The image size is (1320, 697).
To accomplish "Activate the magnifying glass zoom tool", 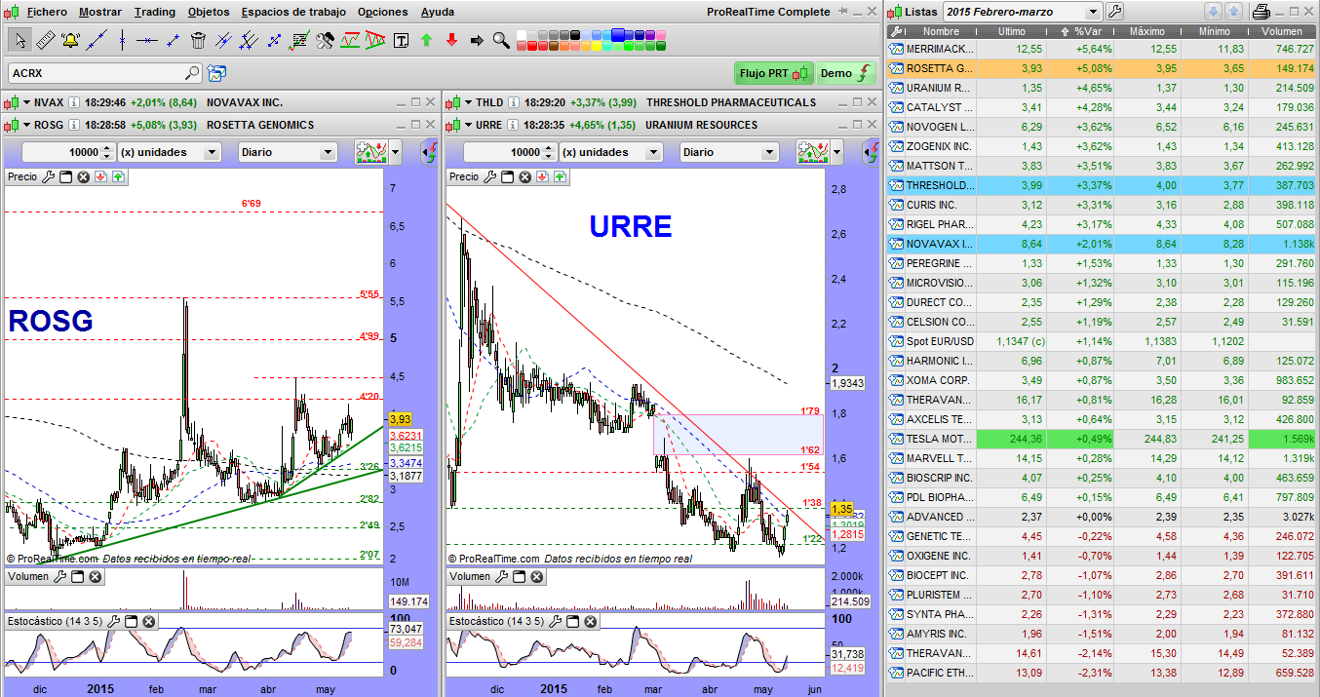I will coord(500,40).
